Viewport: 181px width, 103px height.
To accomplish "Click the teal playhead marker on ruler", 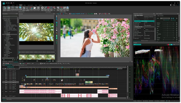I will point(62,67).
